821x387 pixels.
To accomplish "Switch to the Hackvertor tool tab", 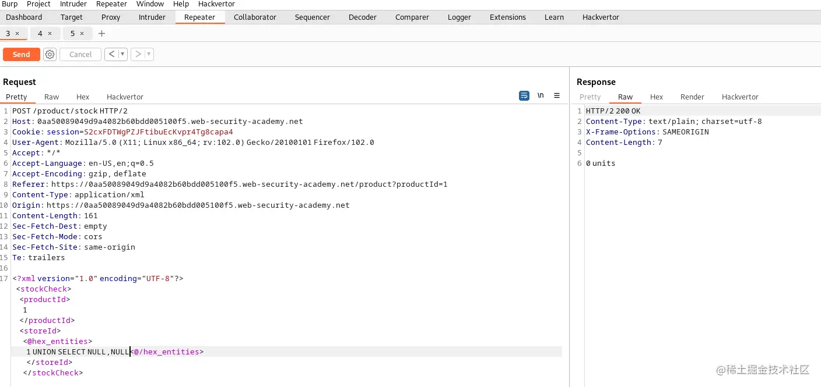I will click(x=601, y=17).
